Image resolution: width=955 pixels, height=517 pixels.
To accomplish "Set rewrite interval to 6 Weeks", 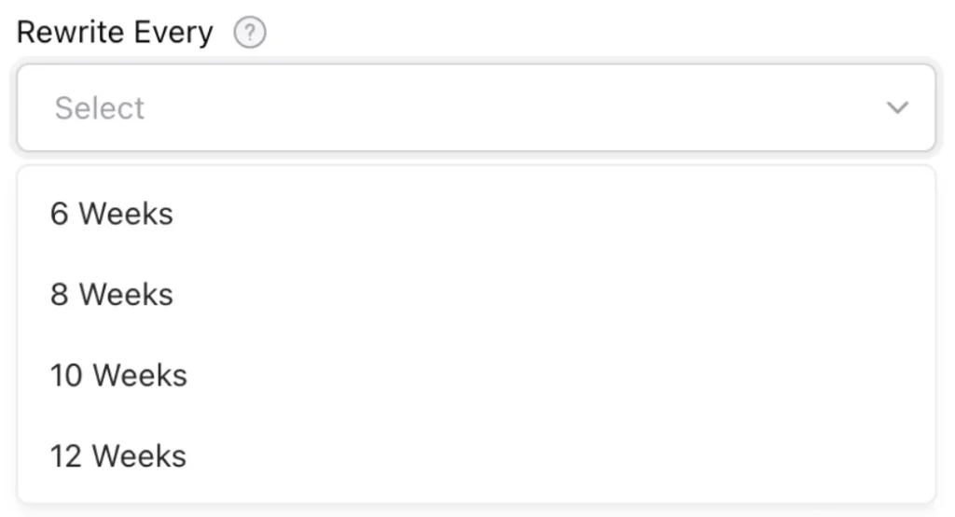I will click(112, 214).
